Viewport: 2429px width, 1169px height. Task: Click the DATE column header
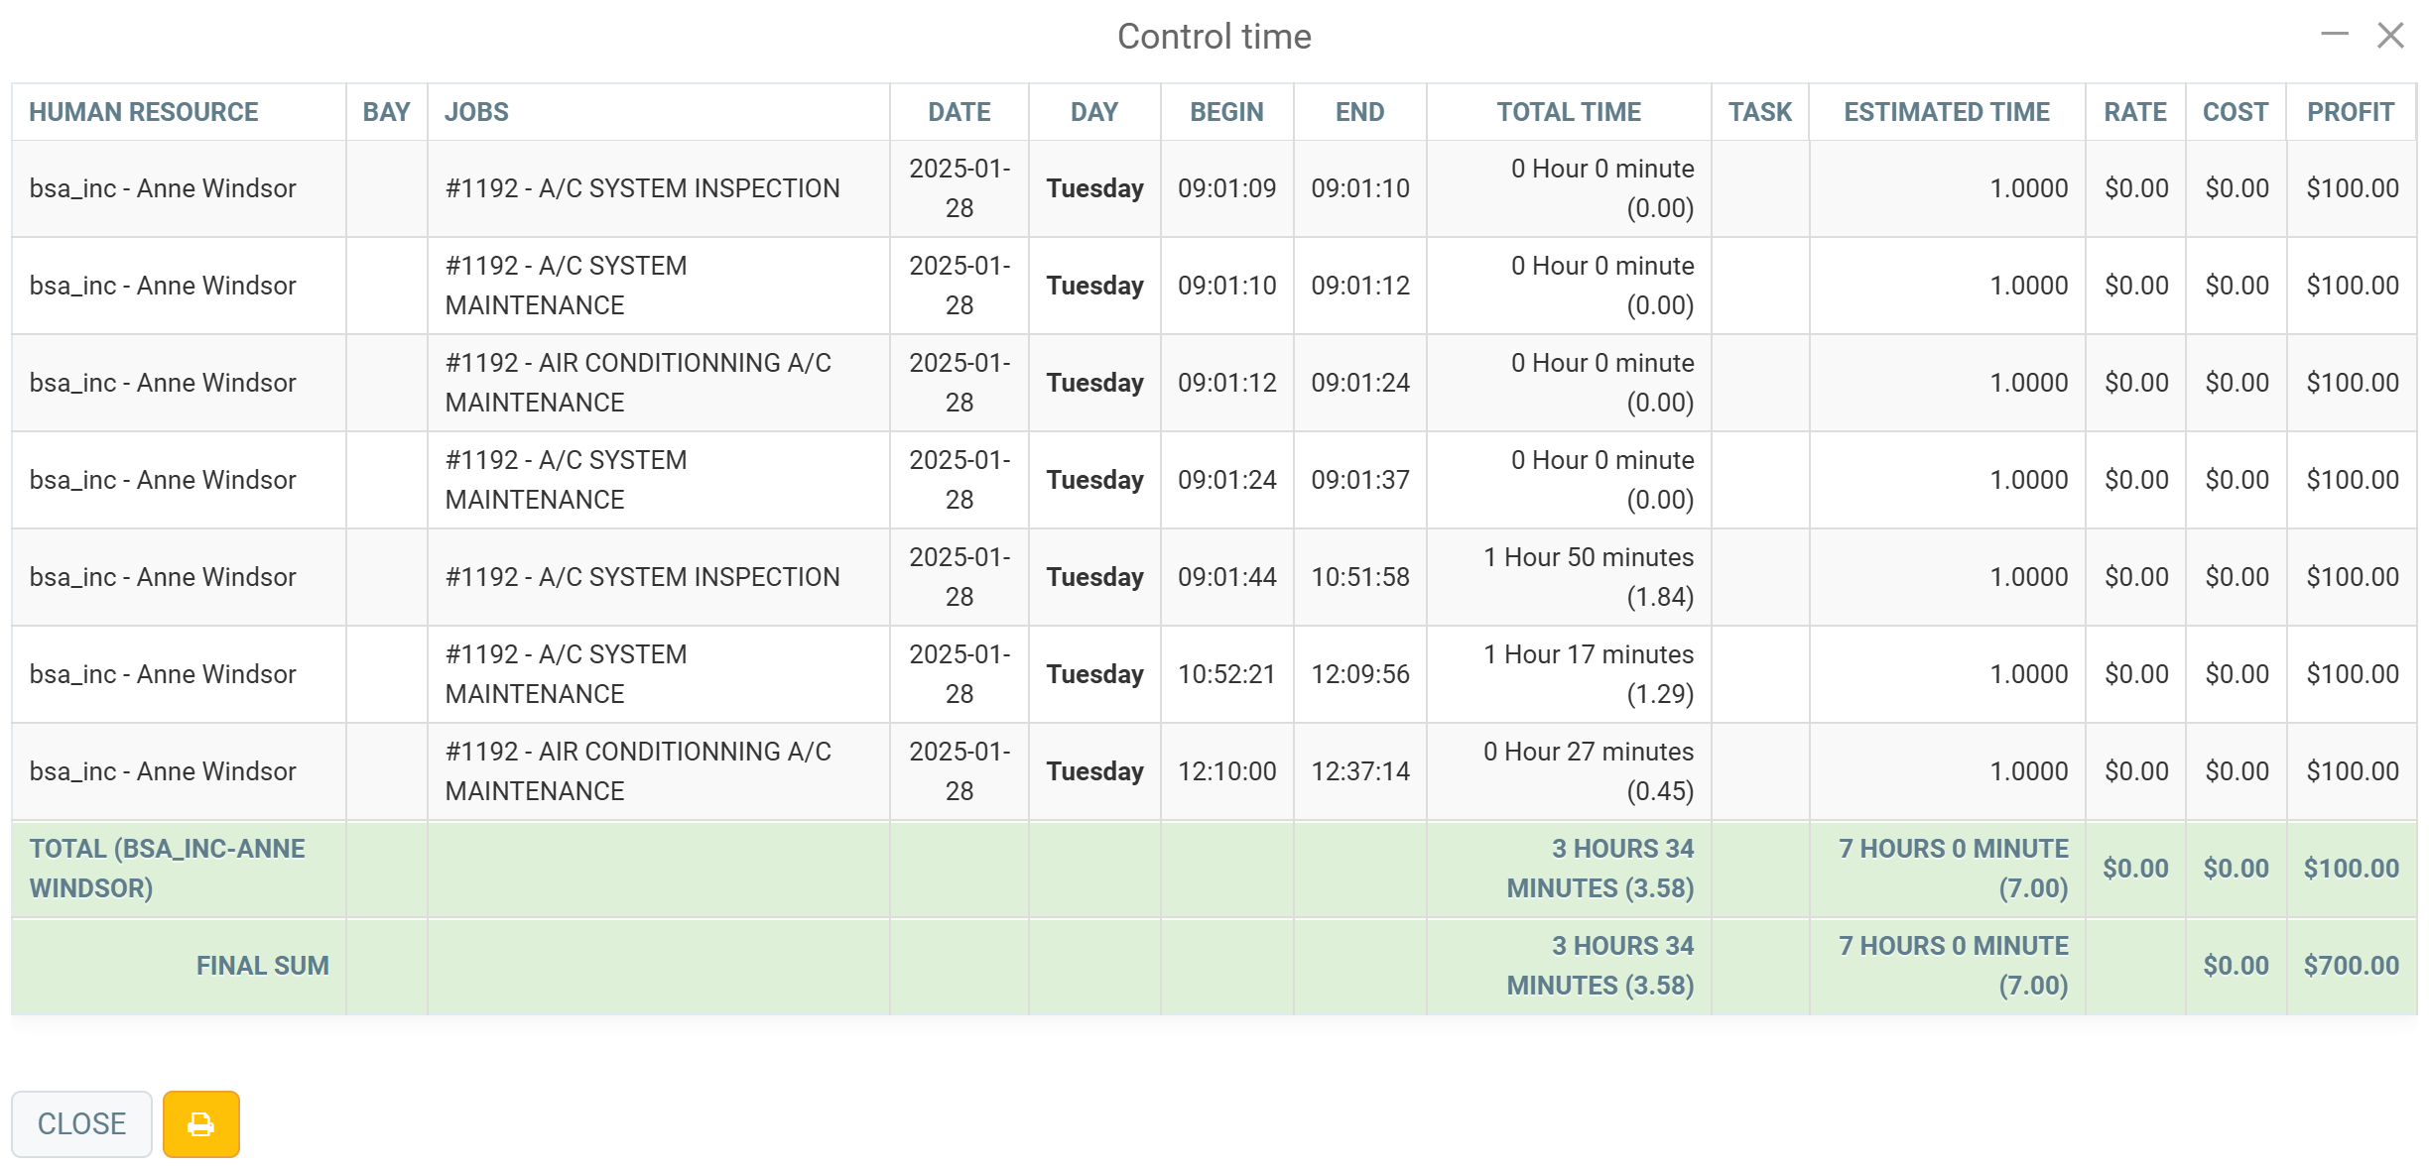click(x=959, y=112)
